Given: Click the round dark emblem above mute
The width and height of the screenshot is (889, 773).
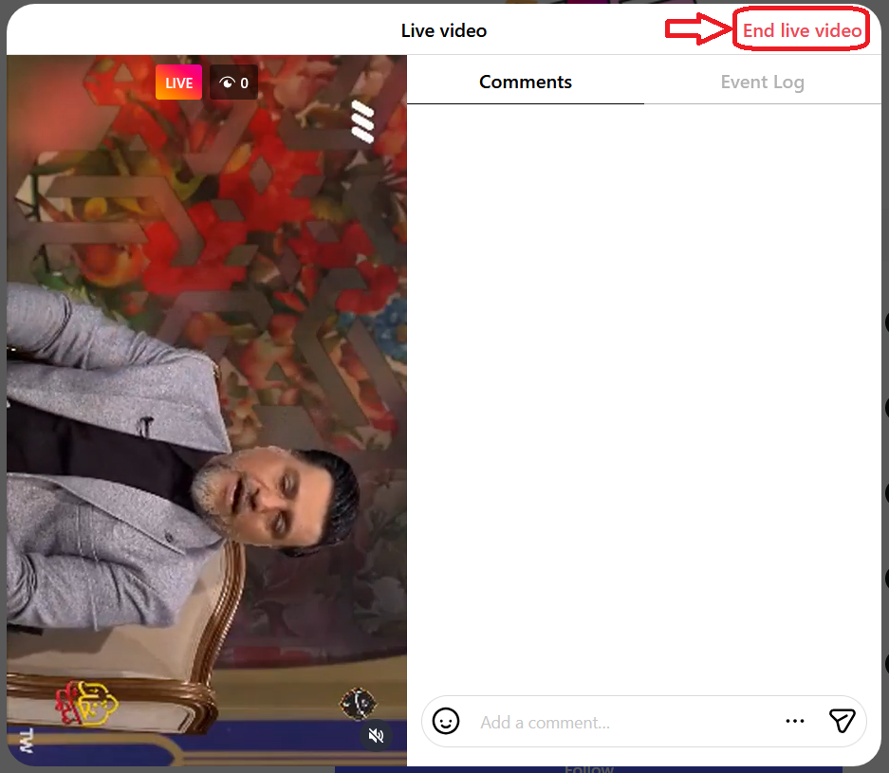Looking at the screenshot, I should tap(358, 704).
